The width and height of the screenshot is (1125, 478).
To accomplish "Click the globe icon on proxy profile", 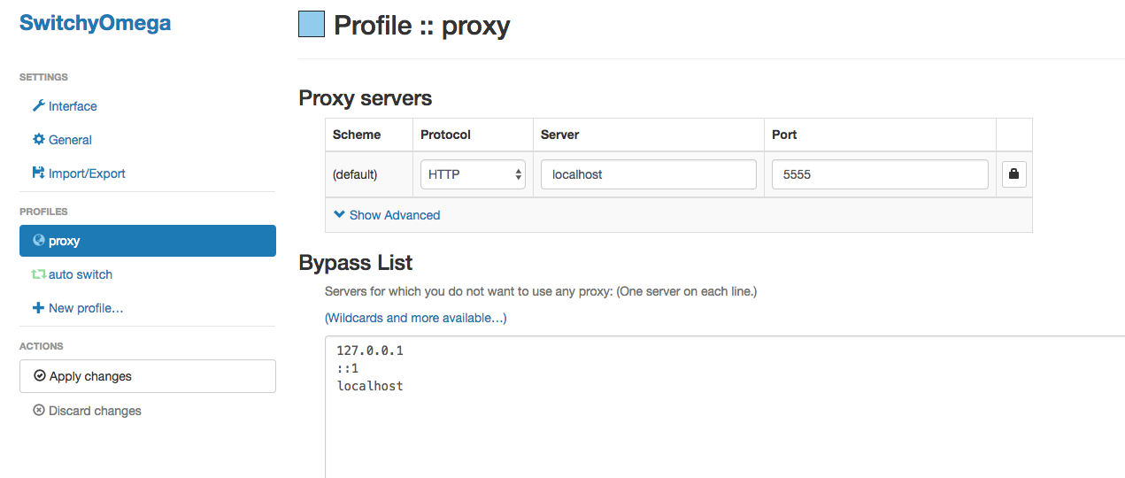I will 38,241.
